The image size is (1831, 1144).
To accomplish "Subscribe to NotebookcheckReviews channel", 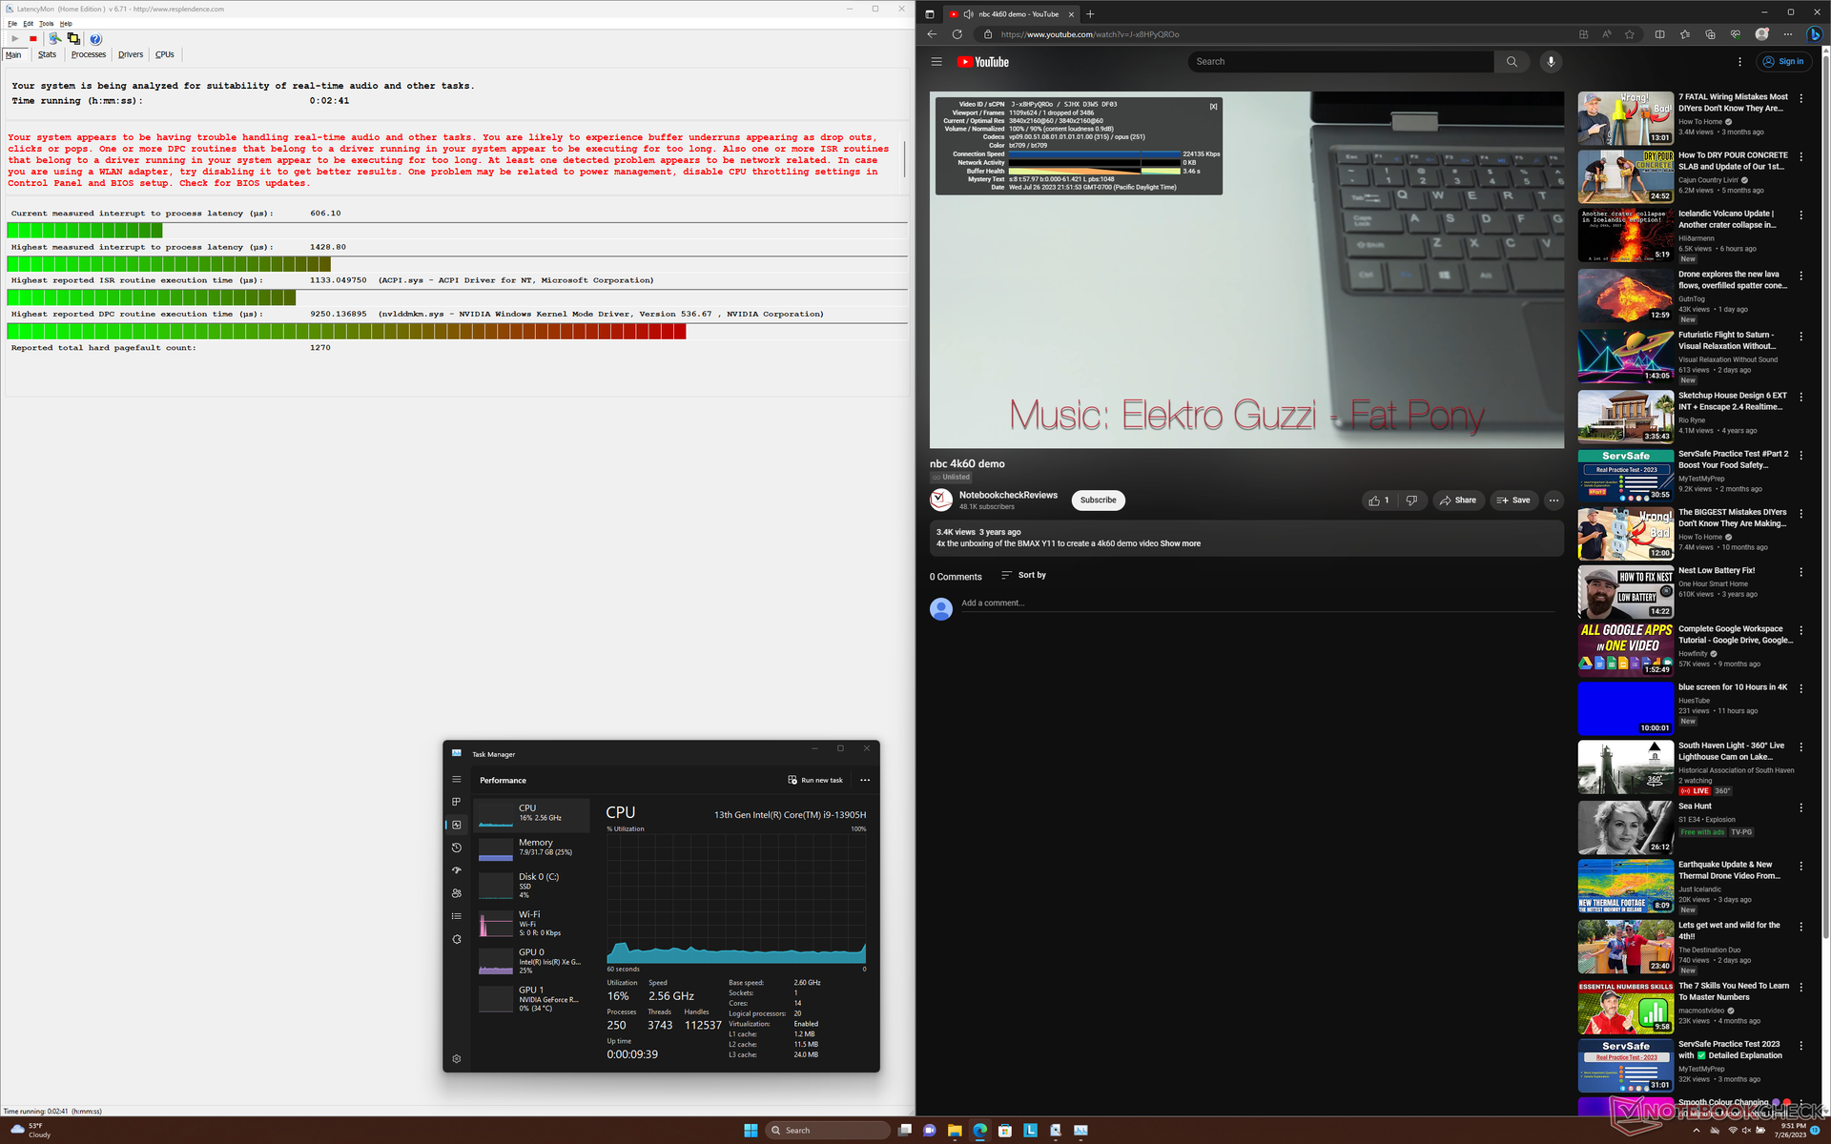I will click(x=1098, y=500).
